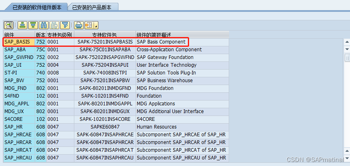Select the S4CORE component cell

pos(19,119)
